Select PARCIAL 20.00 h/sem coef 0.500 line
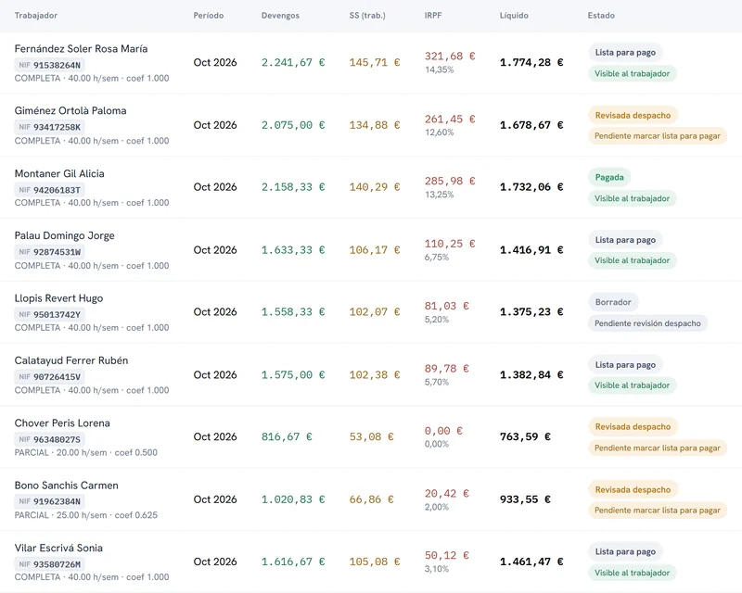742x593 pixels. pyautogui.click(x=86, y=452)
